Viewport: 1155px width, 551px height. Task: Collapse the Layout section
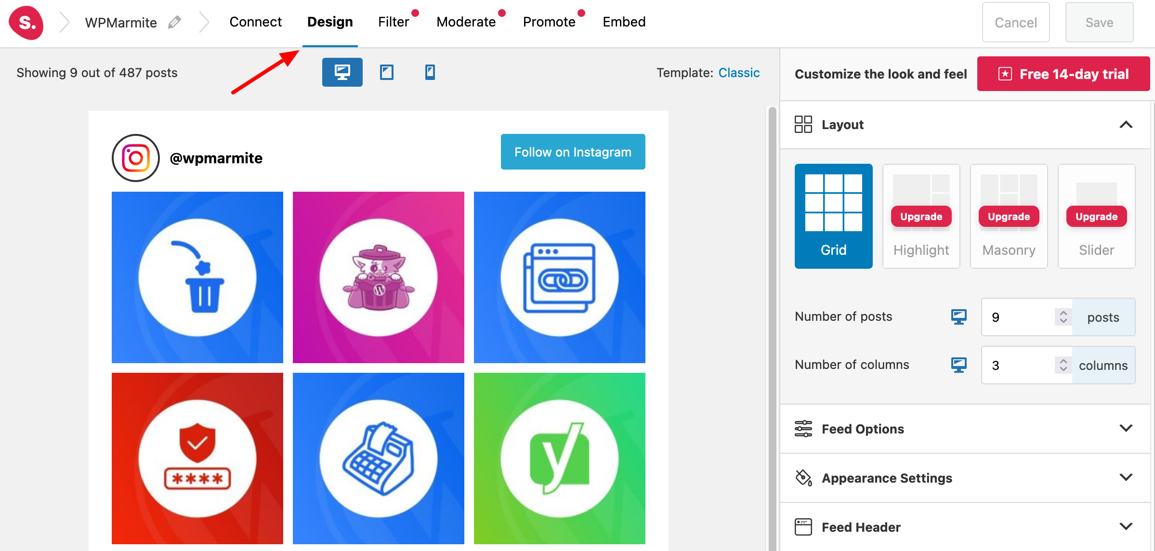[x=1126, y=125]
